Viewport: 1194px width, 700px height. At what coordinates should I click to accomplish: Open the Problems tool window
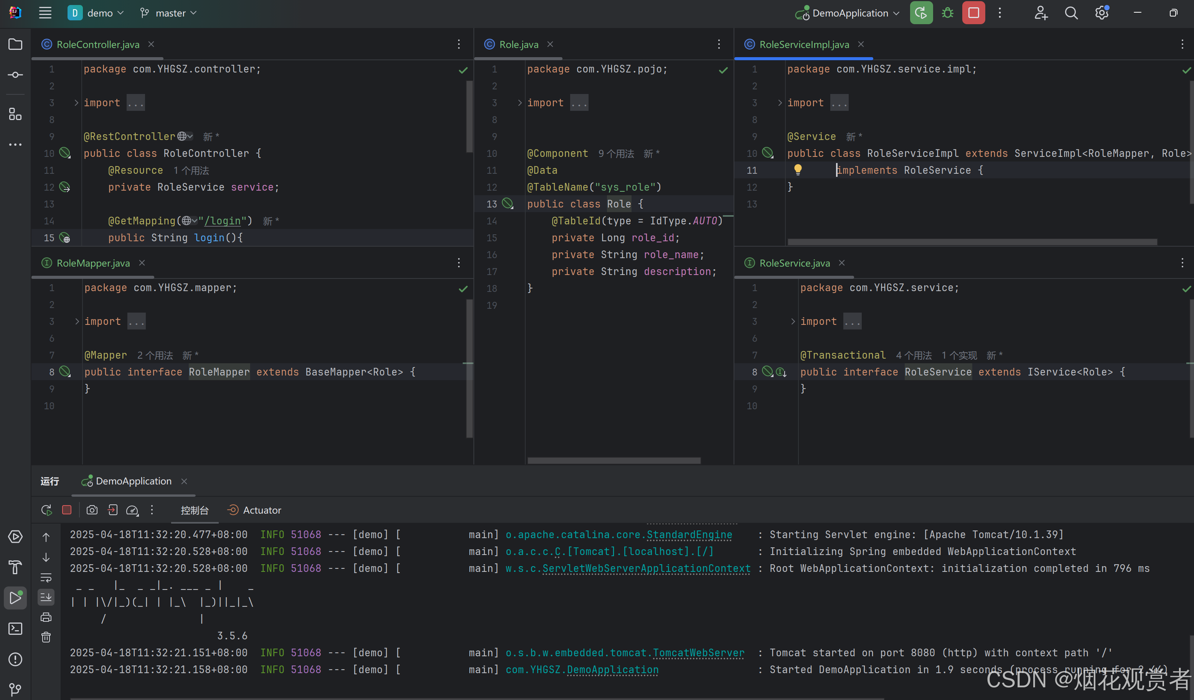coord(15,659)
